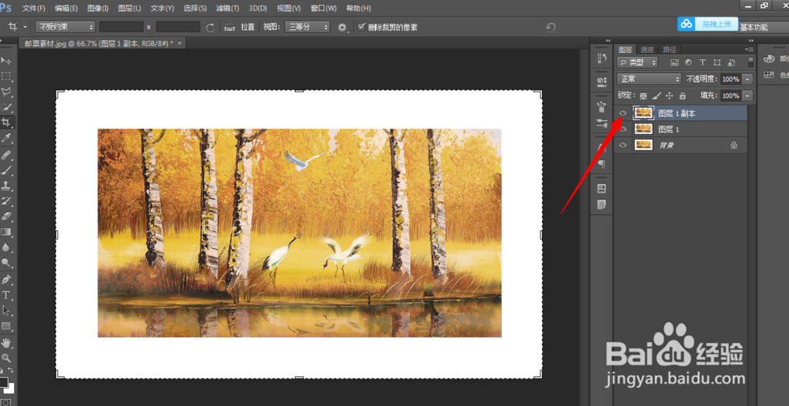Toggle lock image pixels brush icon
The width and height of the screenshot is (789, 406).
coord(656,95)
